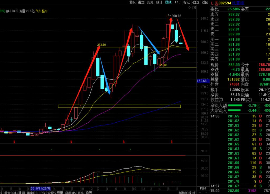Open 历史 history view
The image size is (270, 194).
coord(150,2)
